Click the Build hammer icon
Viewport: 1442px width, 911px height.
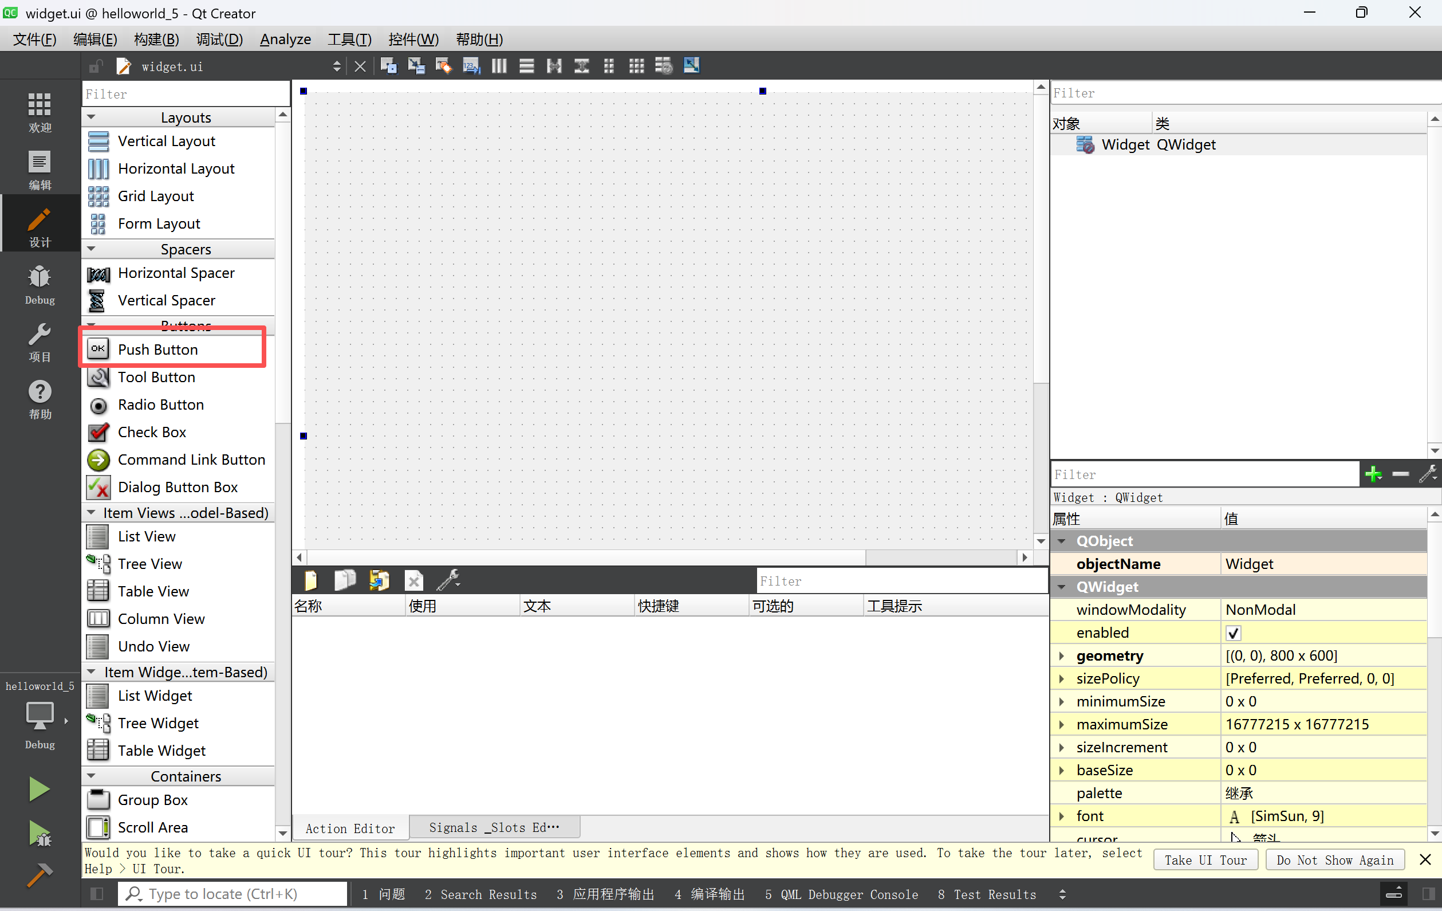pos(38,874)
